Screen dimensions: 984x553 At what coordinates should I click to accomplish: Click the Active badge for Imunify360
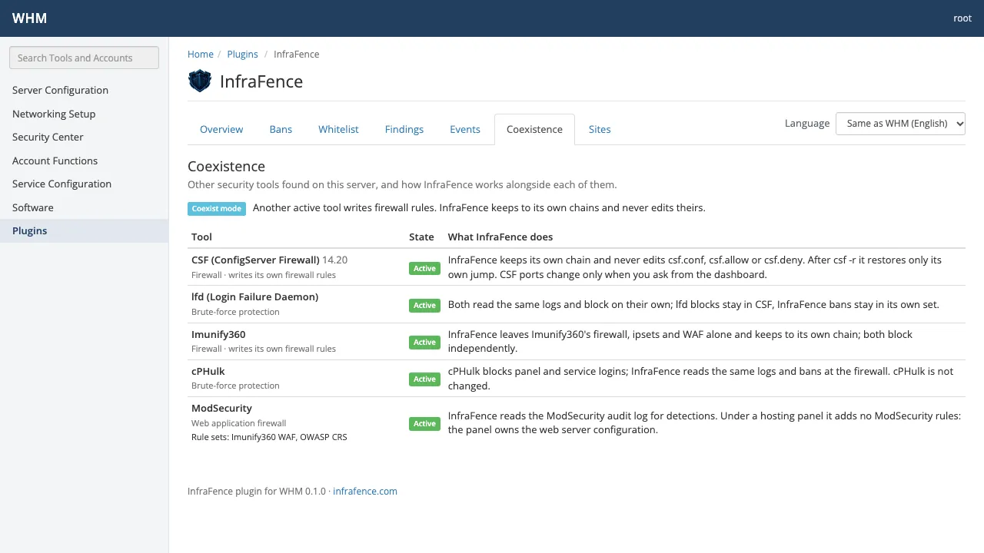click(424, 342)
